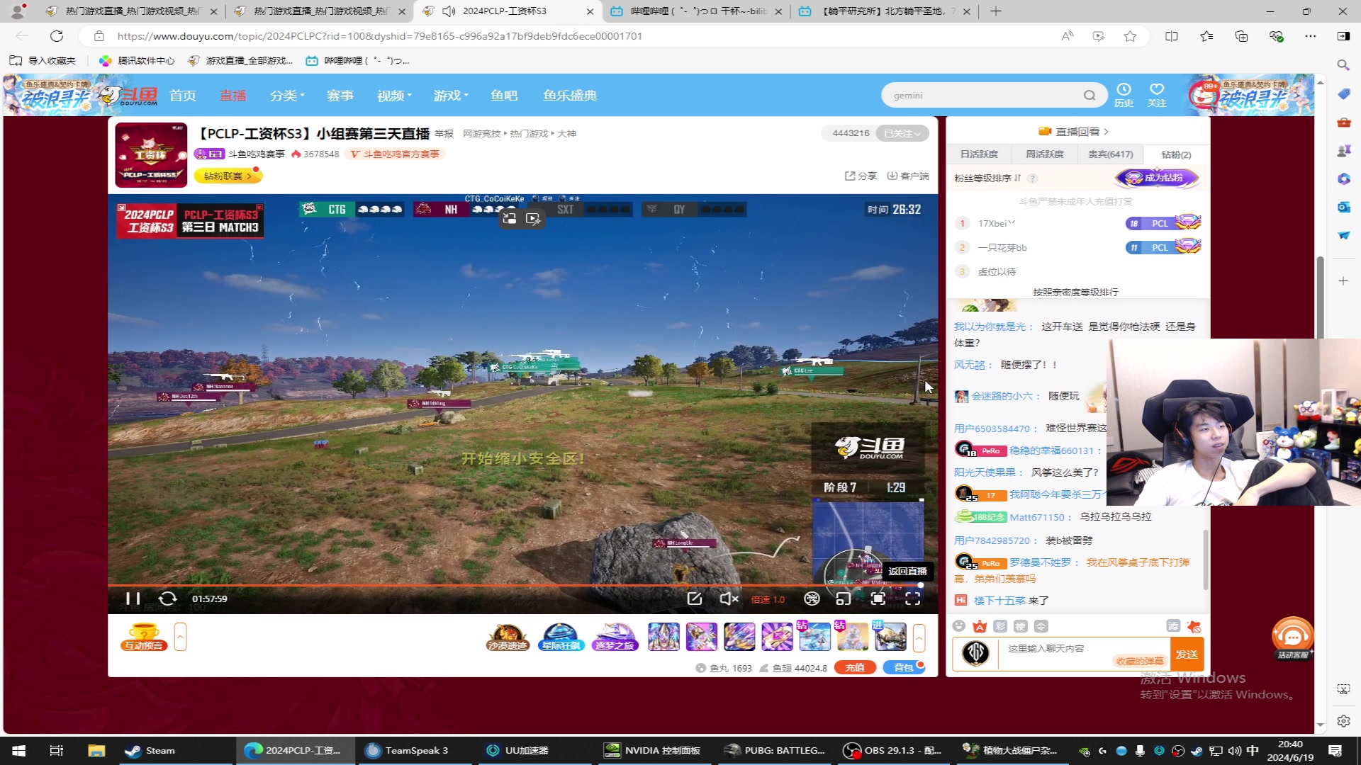Toggle the 已关注 follow dropdown button

point(902,133)
